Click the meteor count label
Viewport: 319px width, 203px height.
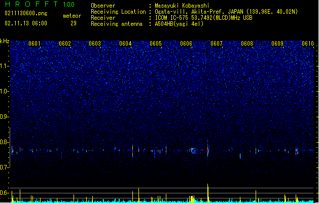coord(72,16)
